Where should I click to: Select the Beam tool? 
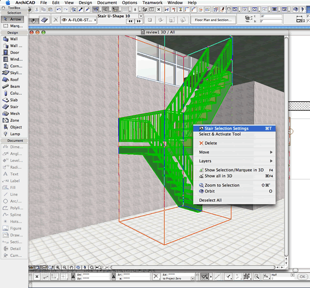click(x=14, y=86)
